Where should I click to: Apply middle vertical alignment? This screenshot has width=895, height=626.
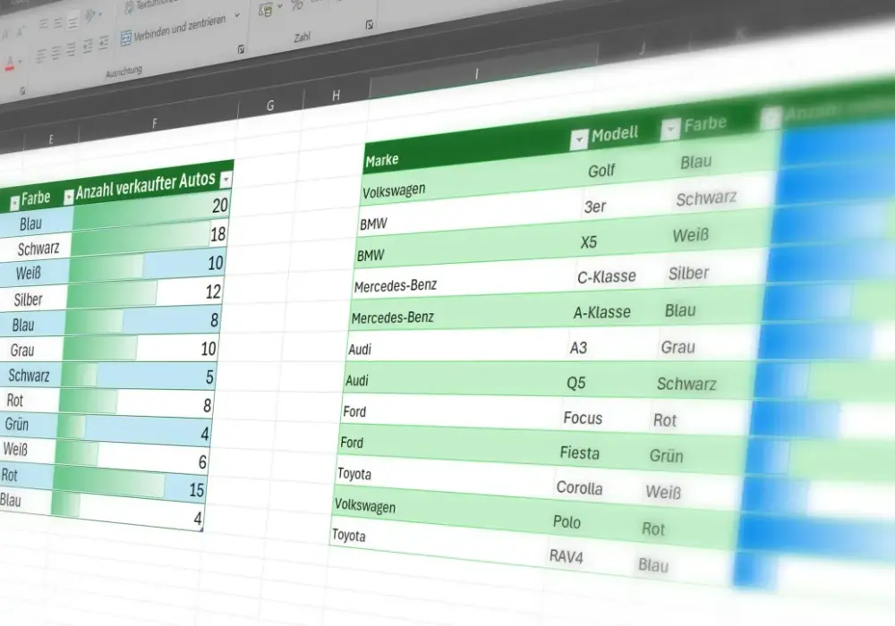pyautogui.click(x=58, y=23)
